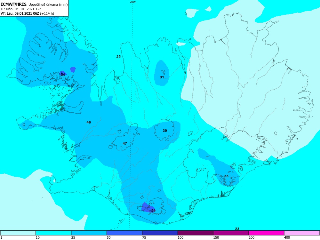
Task: Select the 10–25 mm cyan legend swatch
Action: coord(53,233)
